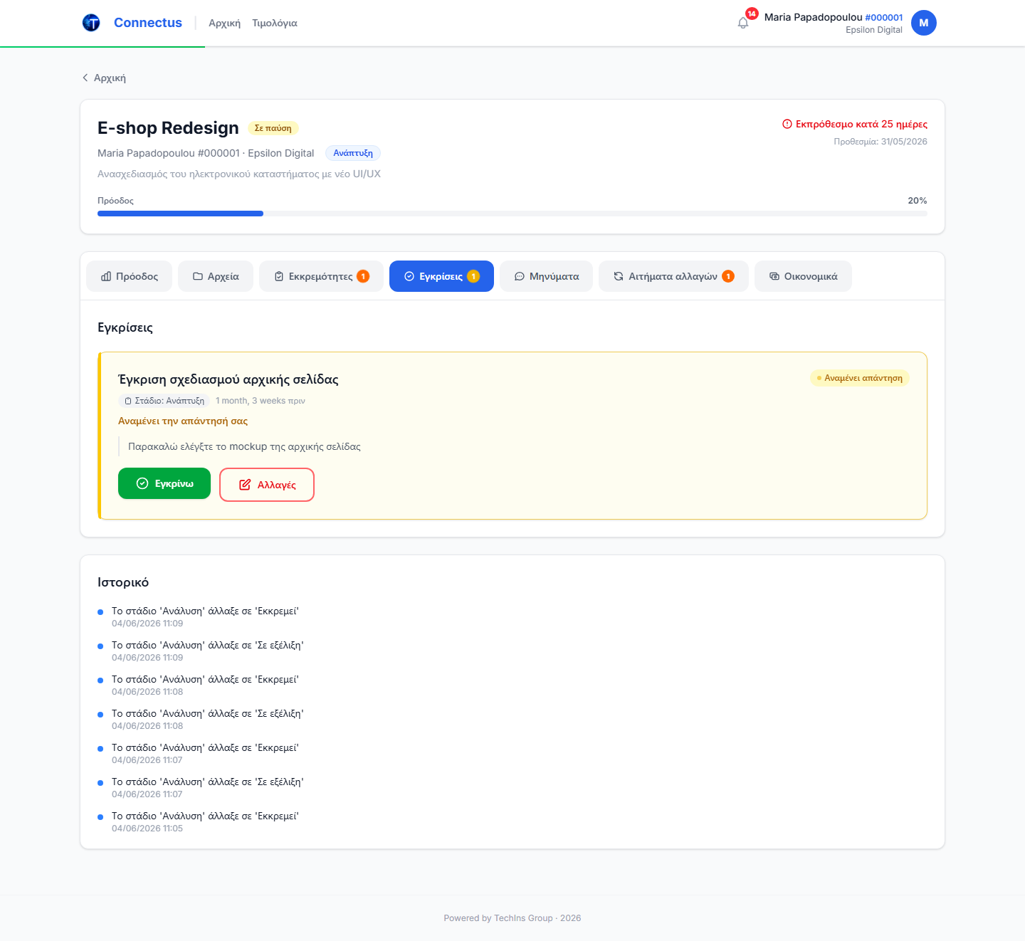Click the Έγκριση σχεδιασμού αρχικής σελίδας heading
This screenshot has height=941, width=1025.
[228, 379]
